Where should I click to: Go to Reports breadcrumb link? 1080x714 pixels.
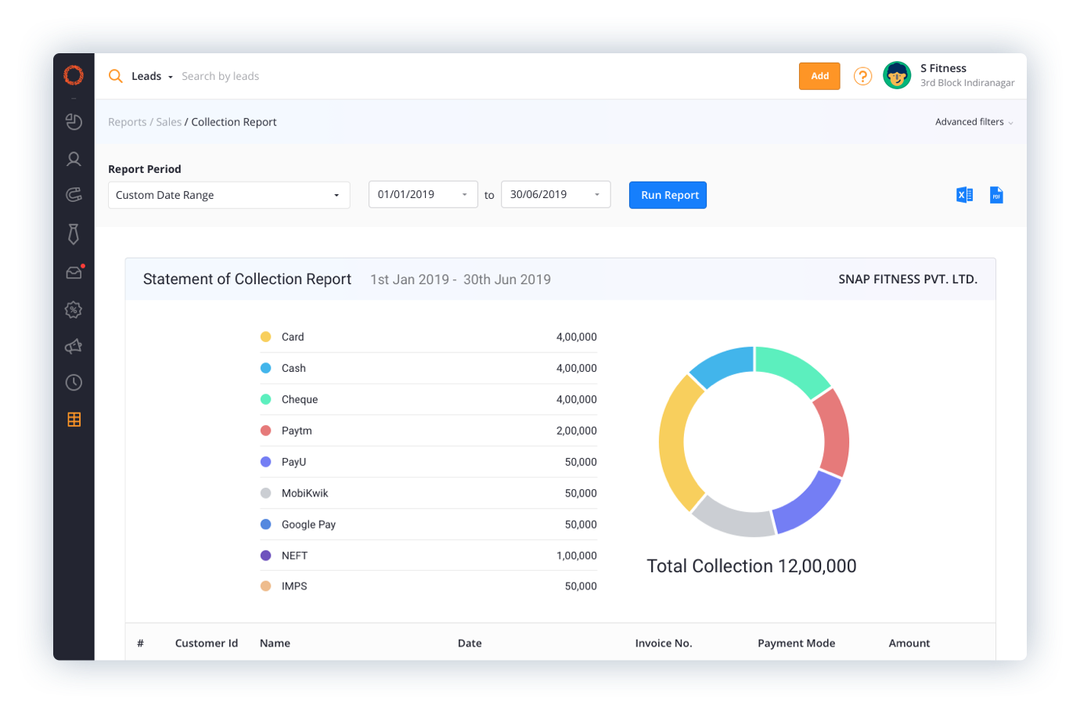pyautogui.click(x=127, y=122)
